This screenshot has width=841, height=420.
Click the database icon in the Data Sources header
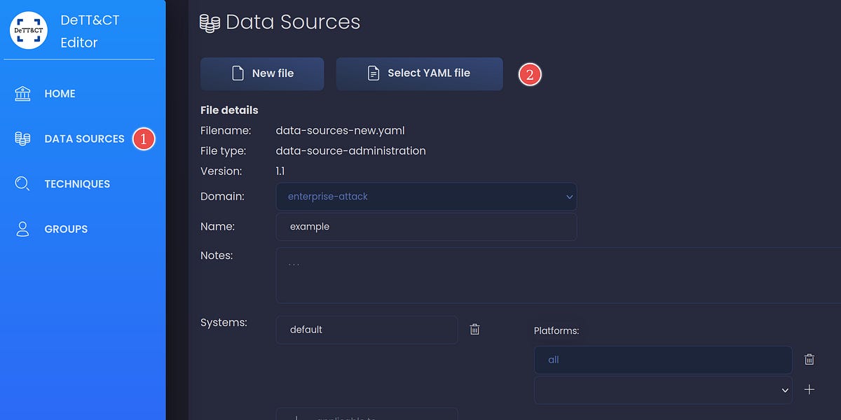209,22
